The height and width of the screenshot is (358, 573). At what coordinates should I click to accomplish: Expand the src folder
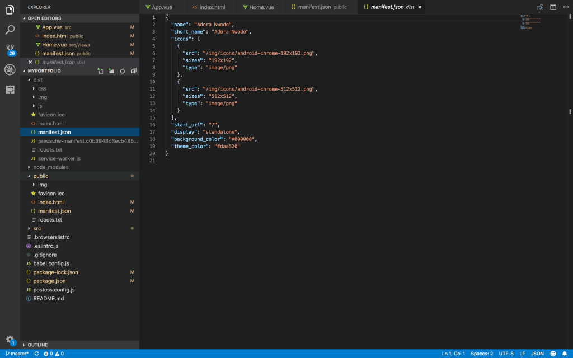pos(37,228)
